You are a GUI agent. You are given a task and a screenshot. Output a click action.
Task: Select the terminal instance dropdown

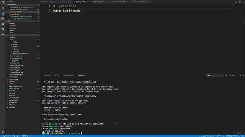point(215,75)
